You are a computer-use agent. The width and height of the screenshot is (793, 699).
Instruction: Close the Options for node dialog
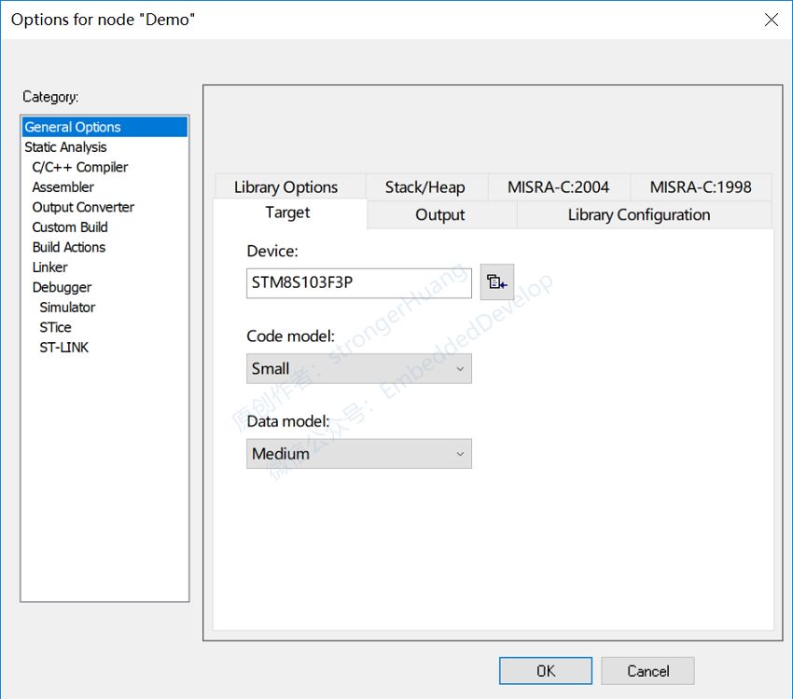click(x=772, y=20)
